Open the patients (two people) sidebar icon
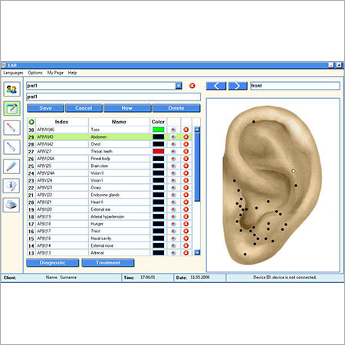 click(x=11, y=89)
